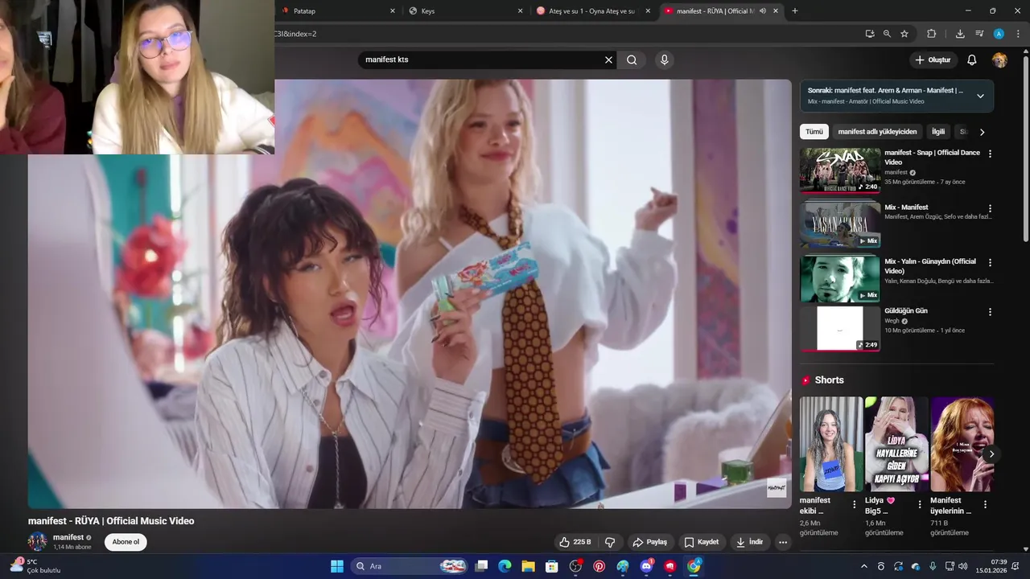The height and width of the screenshot is (579, 1030).
Task: Show hidden system tray icons
Action: coord(864,566)
